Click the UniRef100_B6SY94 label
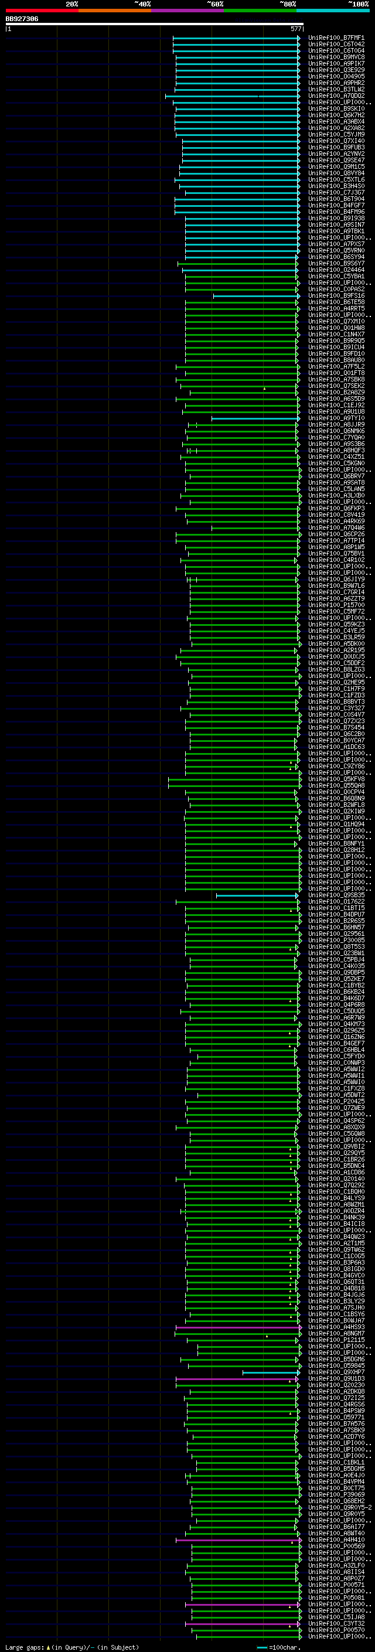 [336, 257]
